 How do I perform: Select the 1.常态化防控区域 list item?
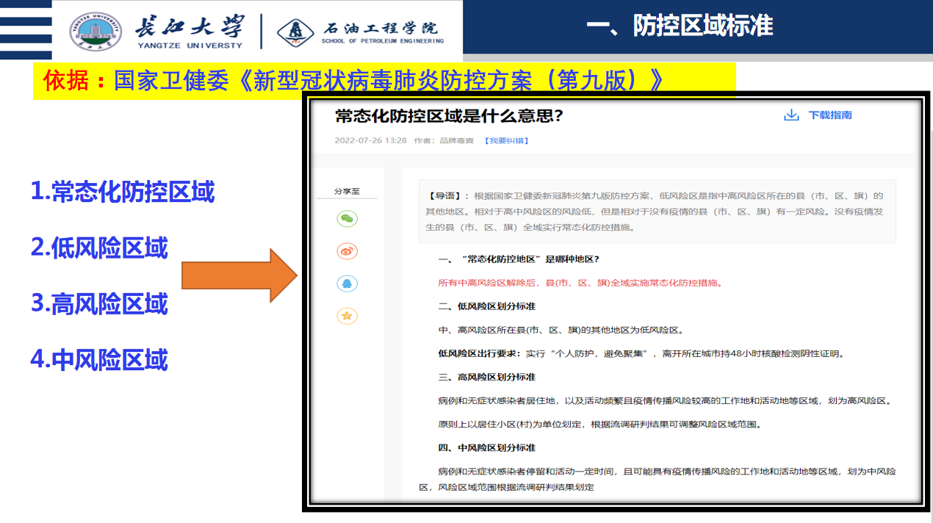click(123, 192)
